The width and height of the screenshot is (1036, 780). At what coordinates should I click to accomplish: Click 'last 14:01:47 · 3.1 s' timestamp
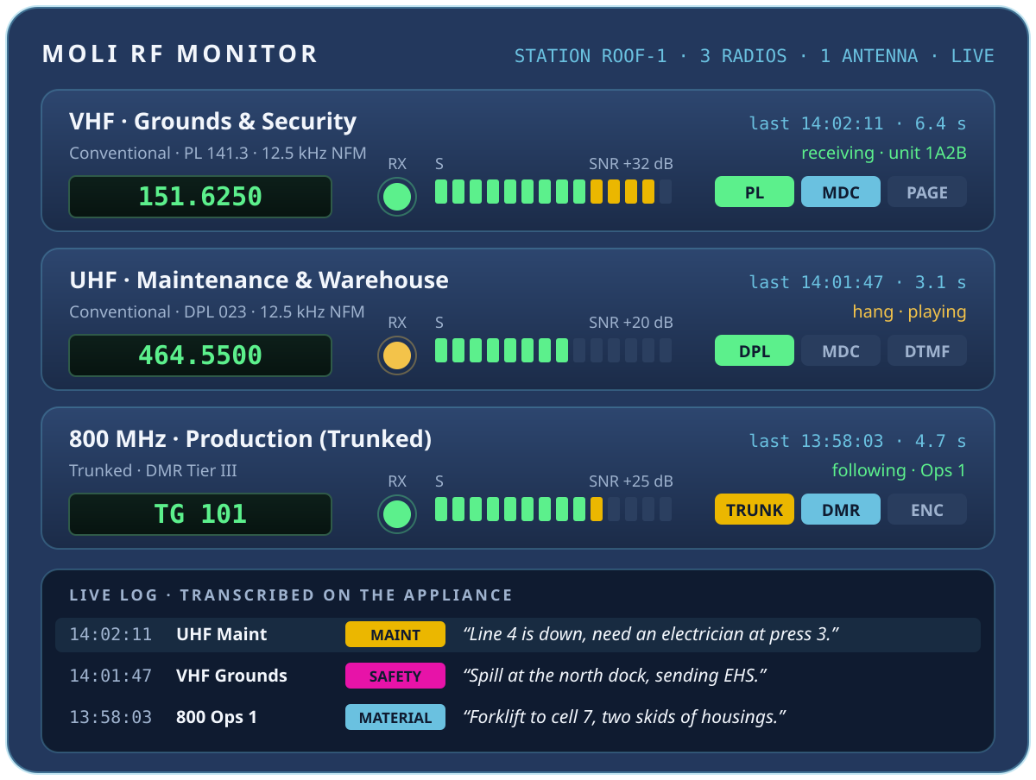pos(858,282)
